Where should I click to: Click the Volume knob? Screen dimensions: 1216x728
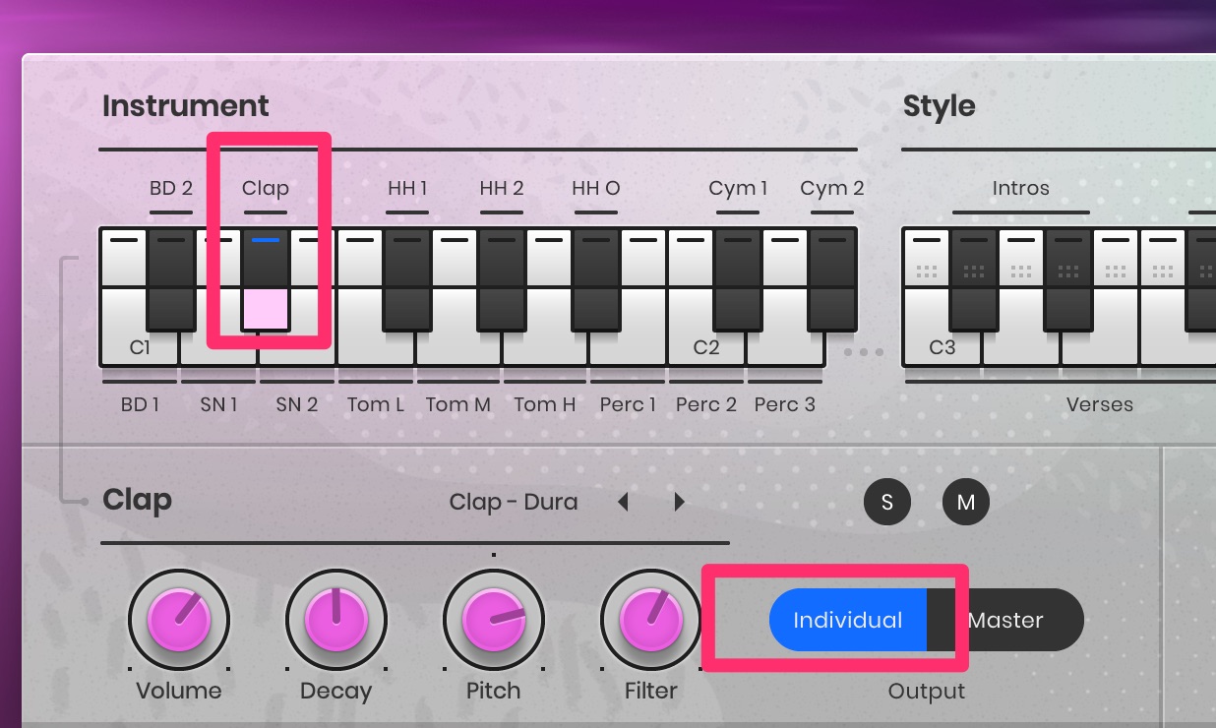click(178, 621)
